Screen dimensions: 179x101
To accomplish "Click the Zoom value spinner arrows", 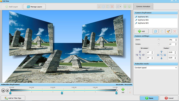I will point(176,40).
